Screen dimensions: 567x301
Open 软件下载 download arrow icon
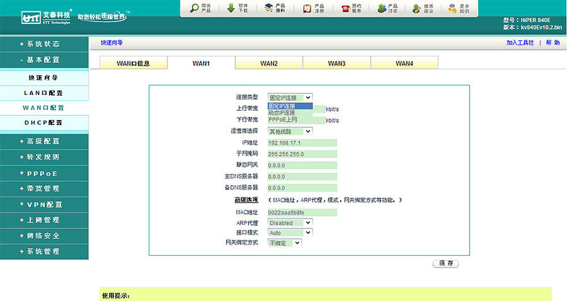tap(231, 8)
